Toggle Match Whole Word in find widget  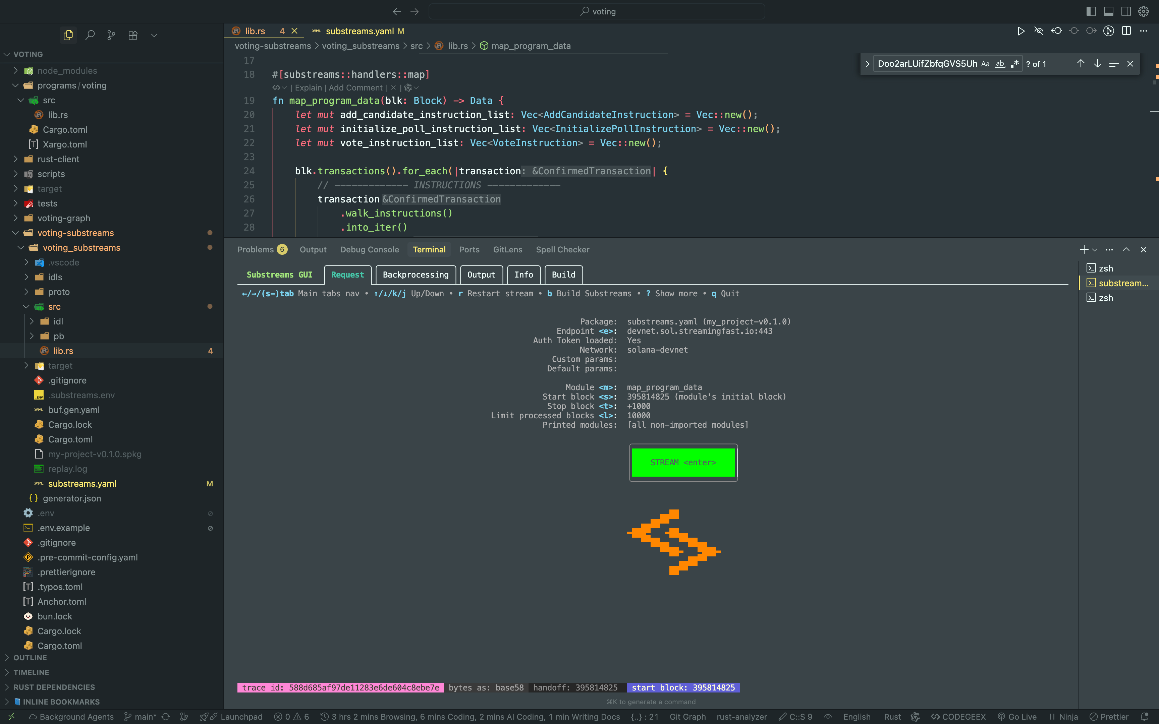tap(1000, 64)
